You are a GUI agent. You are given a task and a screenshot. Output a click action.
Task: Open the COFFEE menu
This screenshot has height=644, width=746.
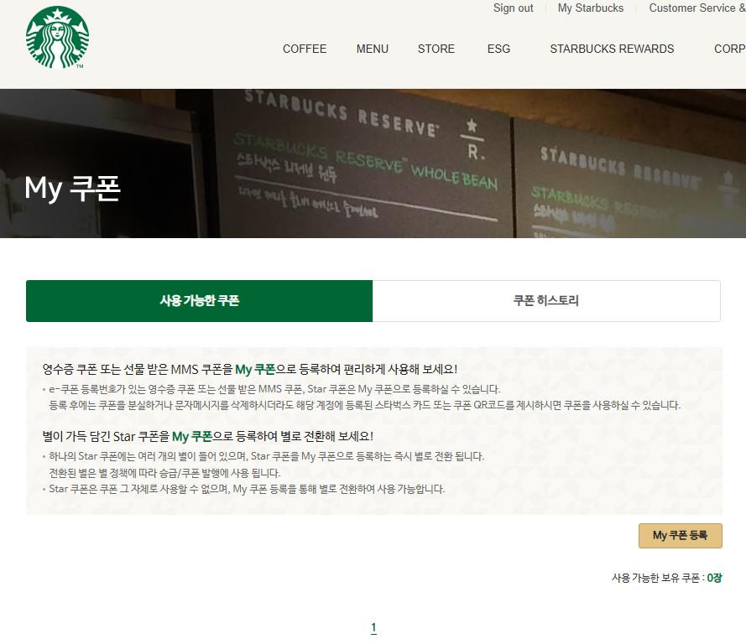tap(305, 49)
